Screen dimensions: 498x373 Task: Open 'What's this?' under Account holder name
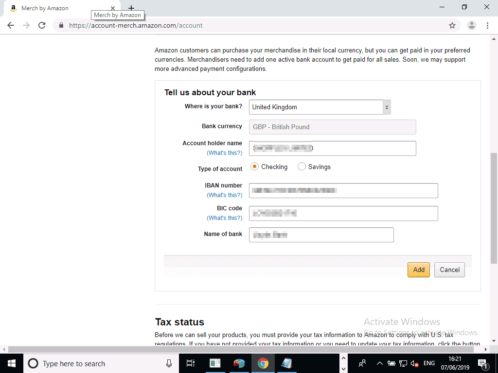click(x=225, y=153)
